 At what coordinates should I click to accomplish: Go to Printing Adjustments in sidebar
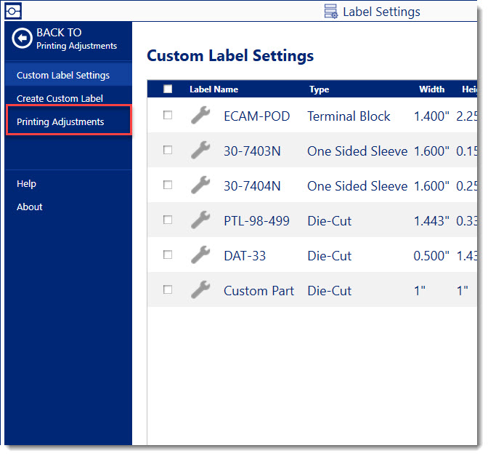click(x=60, y=121)
